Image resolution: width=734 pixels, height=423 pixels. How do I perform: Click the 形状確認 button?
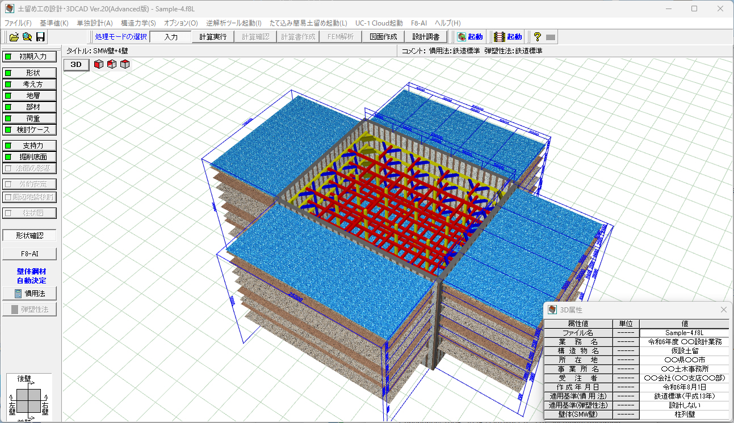30,235
